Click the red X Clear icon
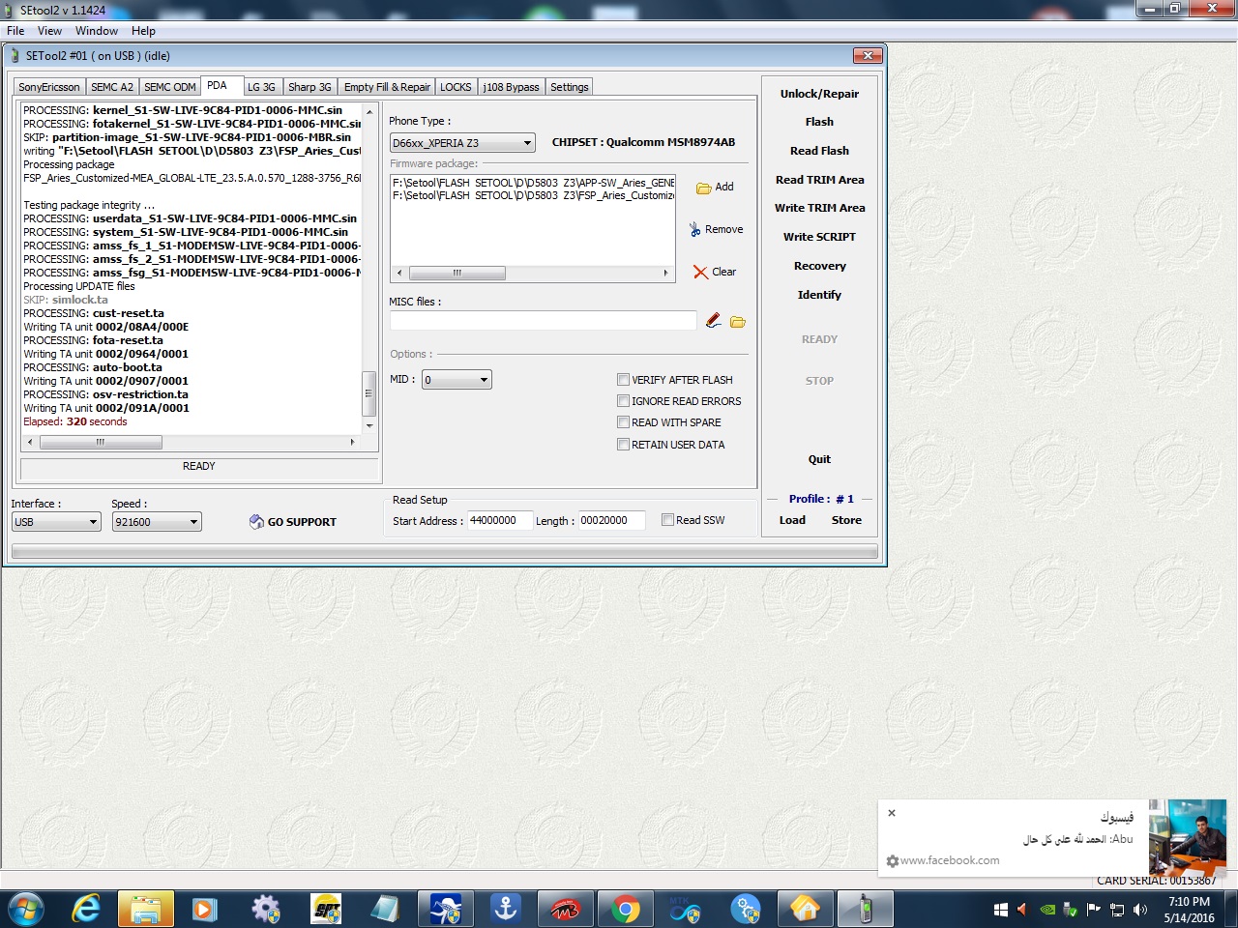This screenshot has width=1238, height=928. pyautogui.click(x=700, y=273)
